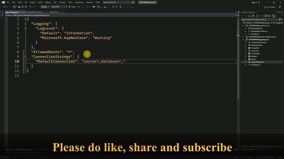
Task: Select Connected Services in Solution Explorer
Action: (x=259, y=42)
